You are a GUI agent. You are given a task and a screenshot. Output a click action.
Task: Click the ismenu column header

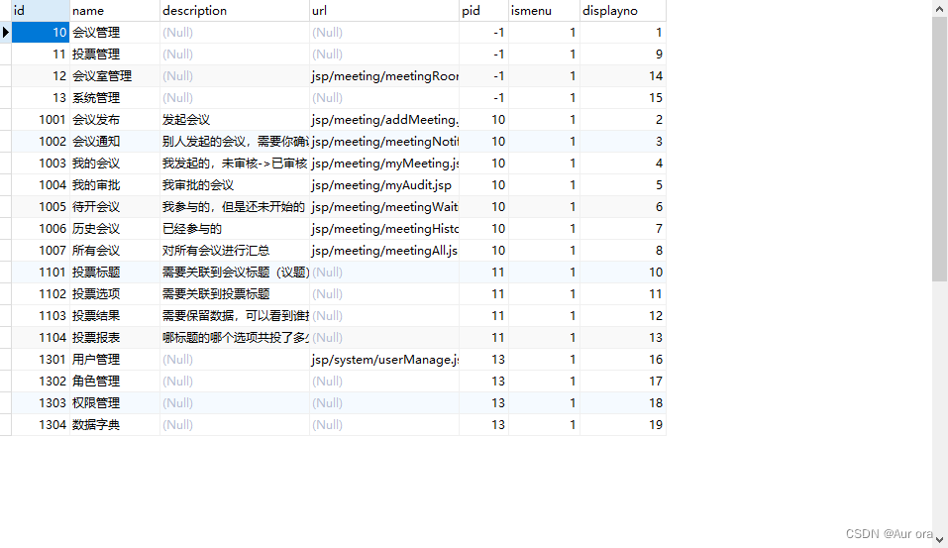544,11
